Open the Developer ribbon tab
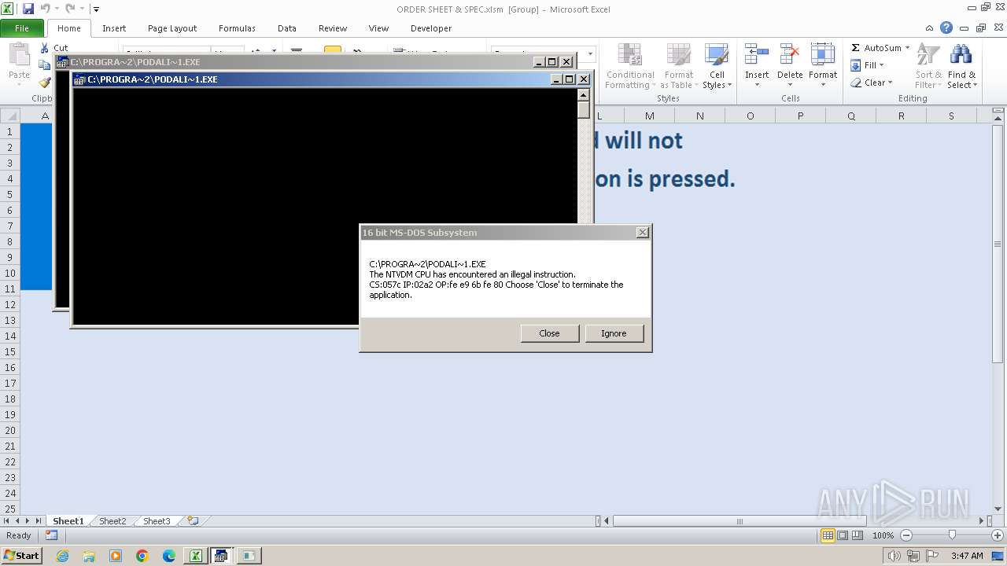Screen dimensions: 1007x566 pyautogui.click(x=431, y=28)
